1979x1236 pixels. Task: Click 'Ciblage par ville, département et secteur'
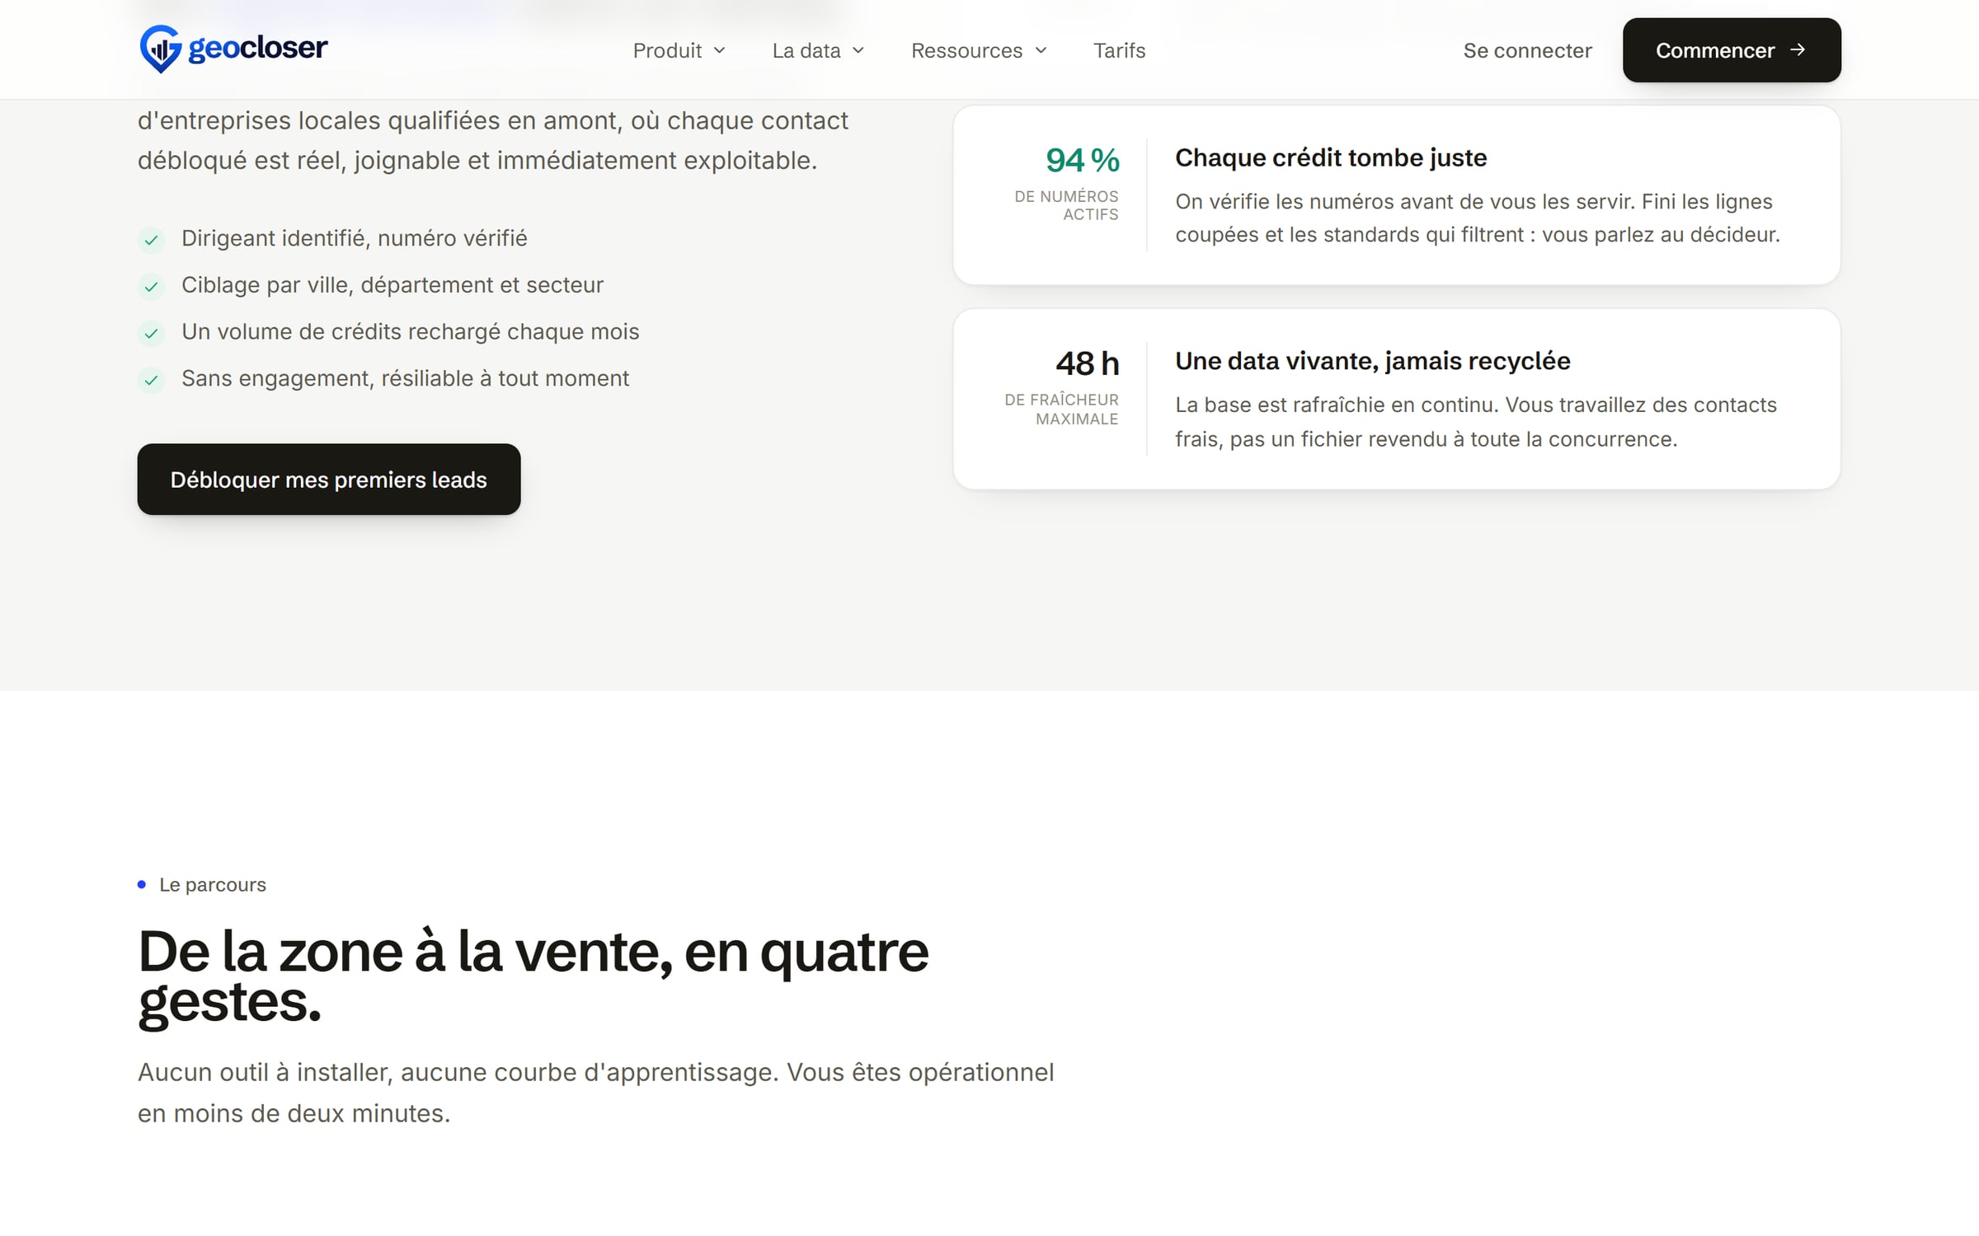(x=393, y=285)
